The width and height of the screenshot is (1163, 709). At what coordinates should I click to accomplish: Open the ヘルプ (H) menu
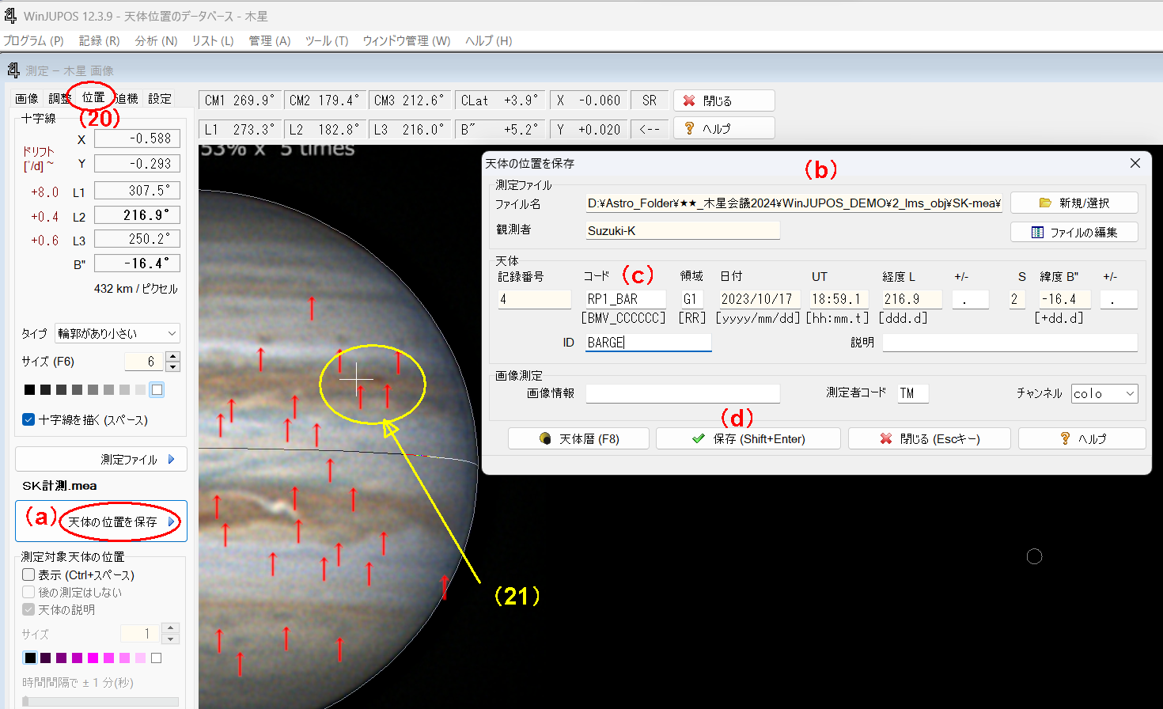(489, 40)
